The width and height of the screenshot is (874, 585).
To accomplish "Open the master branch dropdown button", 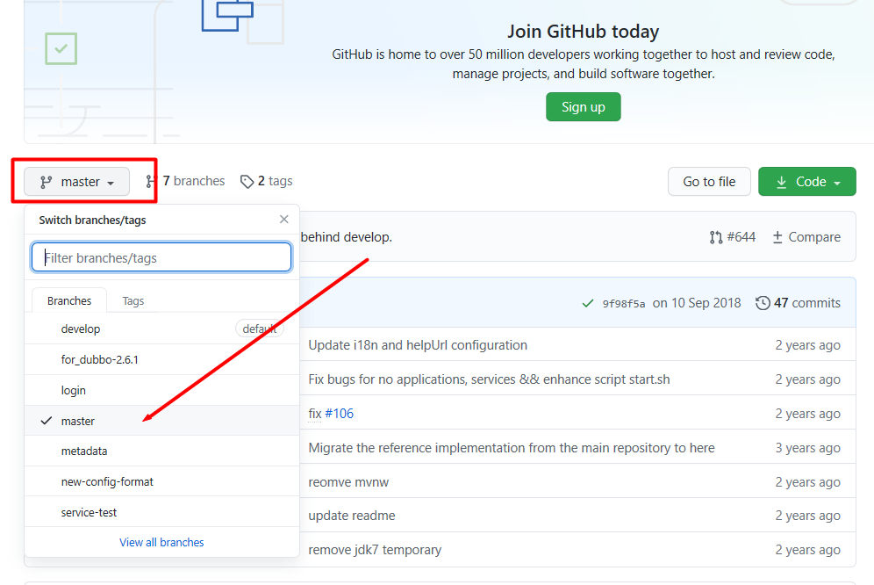I will (x=77, y=182).
